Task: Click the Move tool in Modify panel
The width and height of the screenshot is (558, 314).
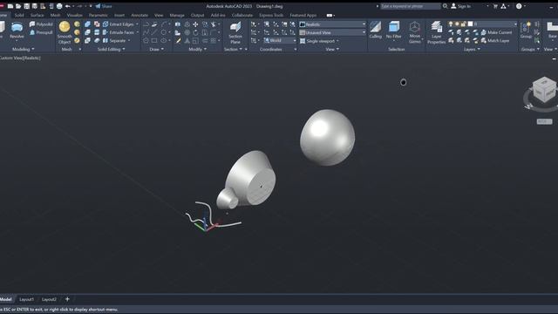Action: pos(195,24)
